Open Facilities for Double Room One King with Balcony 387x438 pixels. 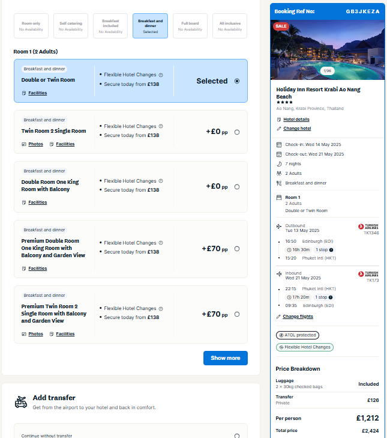(x=38, y=202)
